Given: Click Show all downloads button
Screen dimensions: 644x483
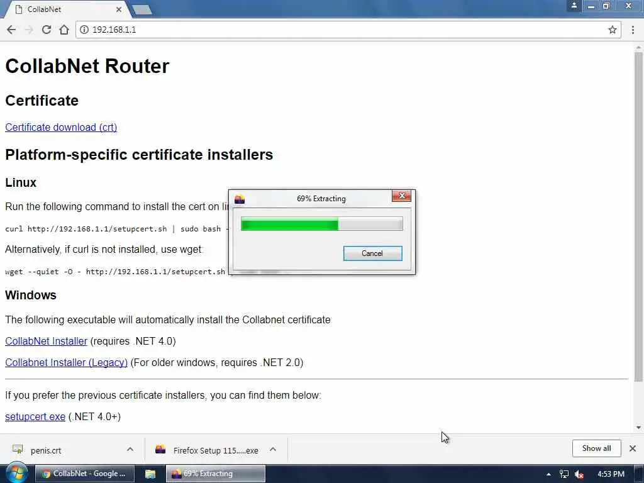Looking at the screenshot, I should pyautogui.click(x=596, y=448).
